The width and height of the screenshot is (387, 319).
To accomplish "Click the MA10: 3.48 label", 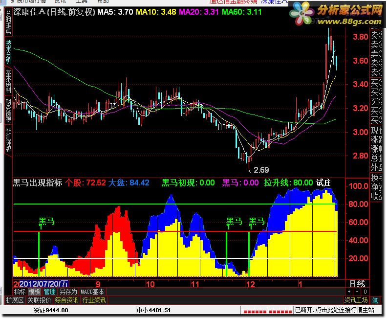I will point(156,12).
